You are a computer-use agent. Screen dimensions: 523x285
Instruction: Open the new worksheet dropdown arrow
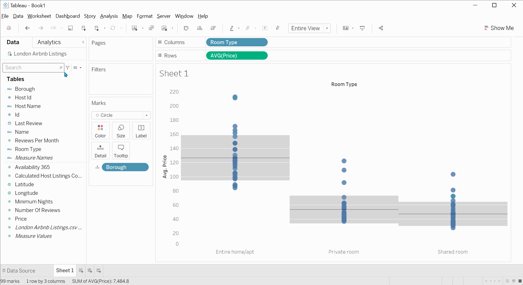(143, 28)
